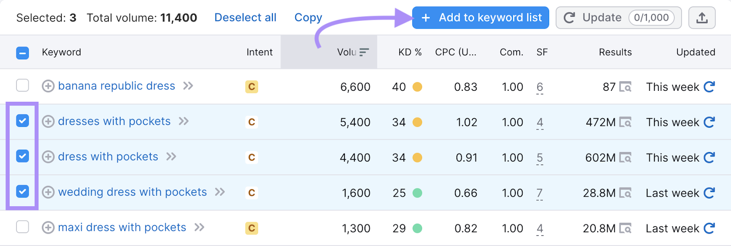This screenshot has height=246, width=731.
Task: Click the Deselect all link
Action: click(x=245, y=18)
